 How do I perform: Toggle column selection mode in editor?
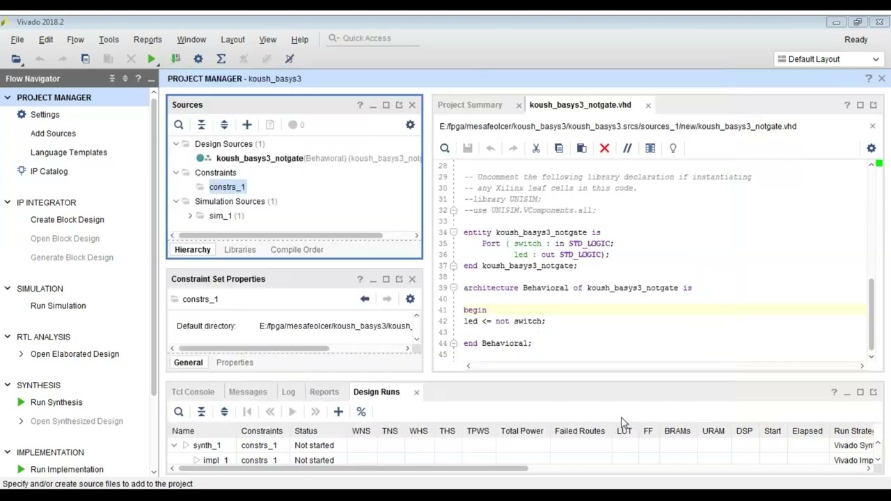click(650, 148)
